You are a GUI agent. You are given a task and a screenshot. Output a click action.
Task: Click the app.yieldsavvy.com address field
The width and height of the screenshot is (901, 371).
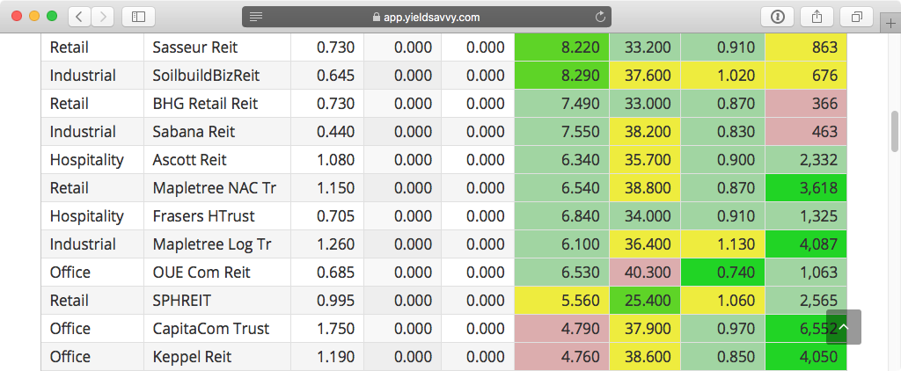[x=427, y=17]
